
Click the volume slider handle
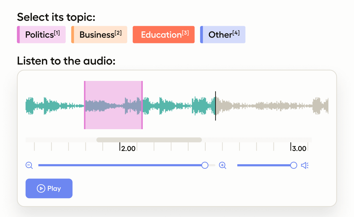click(x=294, y=165)
